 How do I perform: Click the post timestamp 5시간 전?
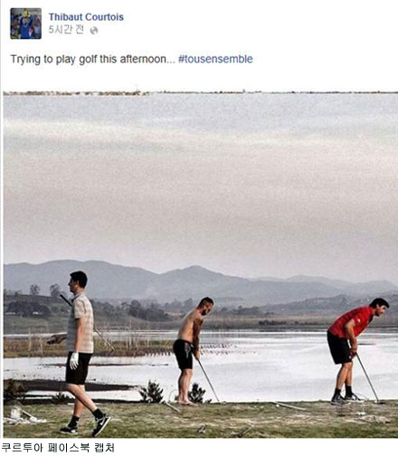tap(66, 30)
